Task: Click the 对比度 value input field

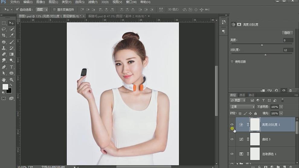Action: tap(288, 50)
